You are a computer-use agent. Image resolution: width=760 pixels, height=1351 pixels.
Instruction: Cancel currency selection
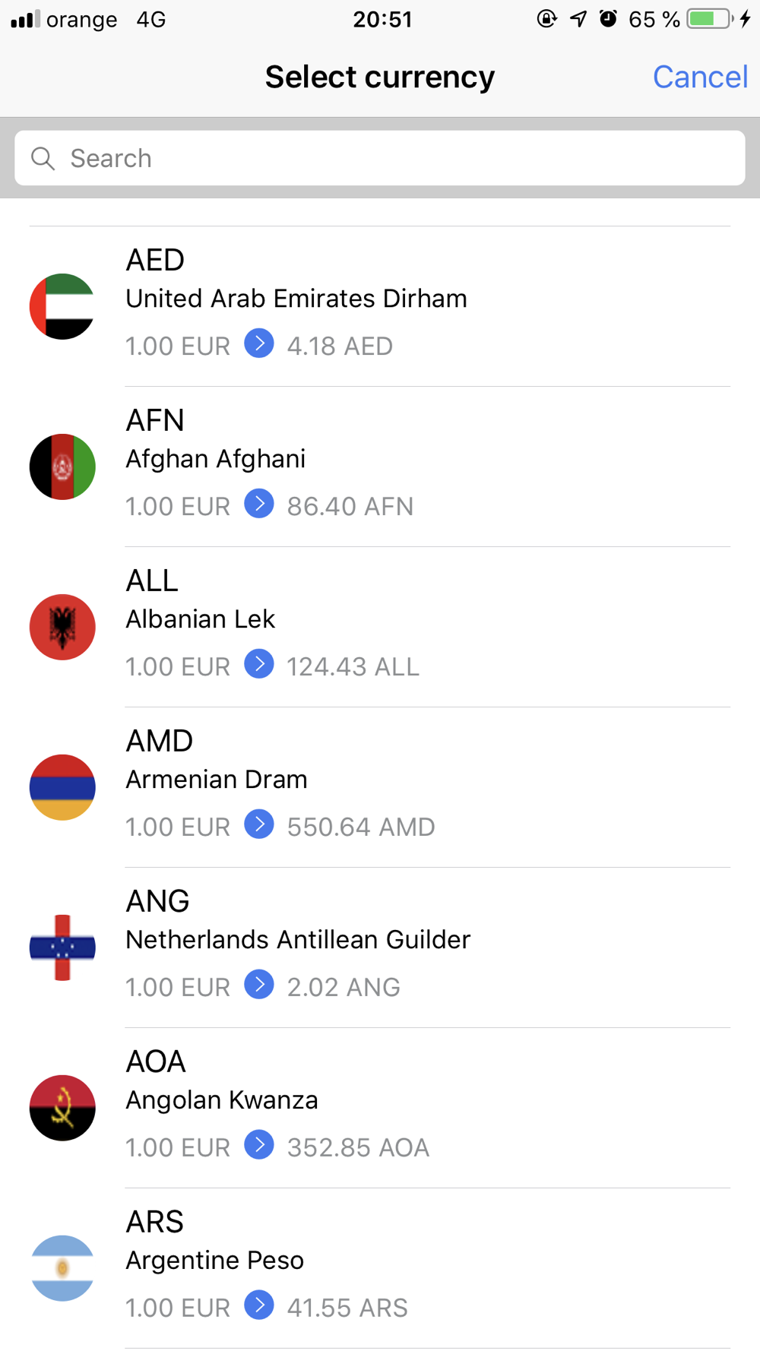point(700,77)
